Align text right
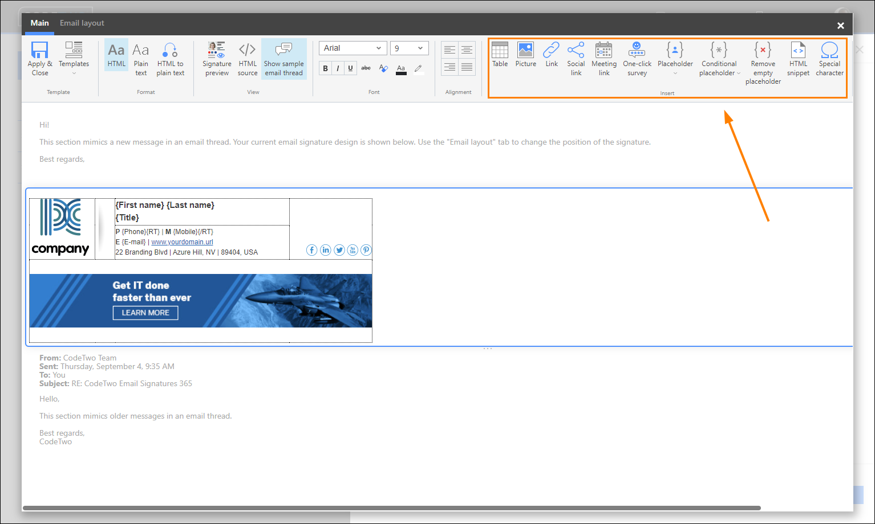The width and height of the screenshot is (875, 524). click(x=450, y=67)
